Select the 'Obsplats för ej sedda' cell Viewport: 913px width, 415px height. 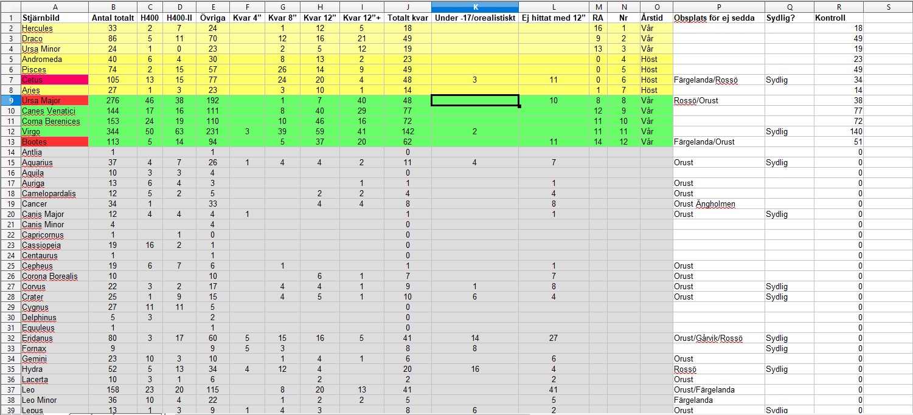pos(718,18)
